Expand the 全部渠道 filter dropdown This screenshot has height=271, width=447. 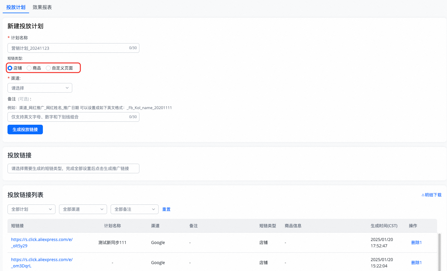[83, 209]
